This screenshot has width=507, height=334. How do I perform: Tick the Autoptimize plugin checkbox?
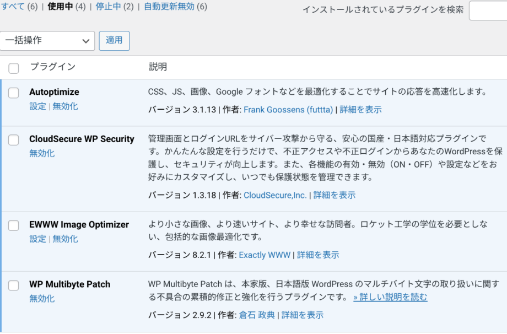tap(14, 93)
